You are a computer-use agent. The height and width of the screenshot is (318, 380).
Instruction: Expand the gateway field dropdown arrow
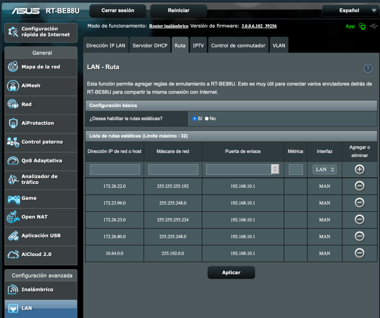coord(275,169)
